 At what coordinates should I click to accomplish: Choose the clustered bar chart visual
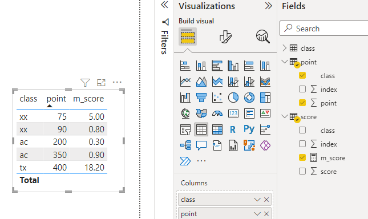click(x=217, y=66)
